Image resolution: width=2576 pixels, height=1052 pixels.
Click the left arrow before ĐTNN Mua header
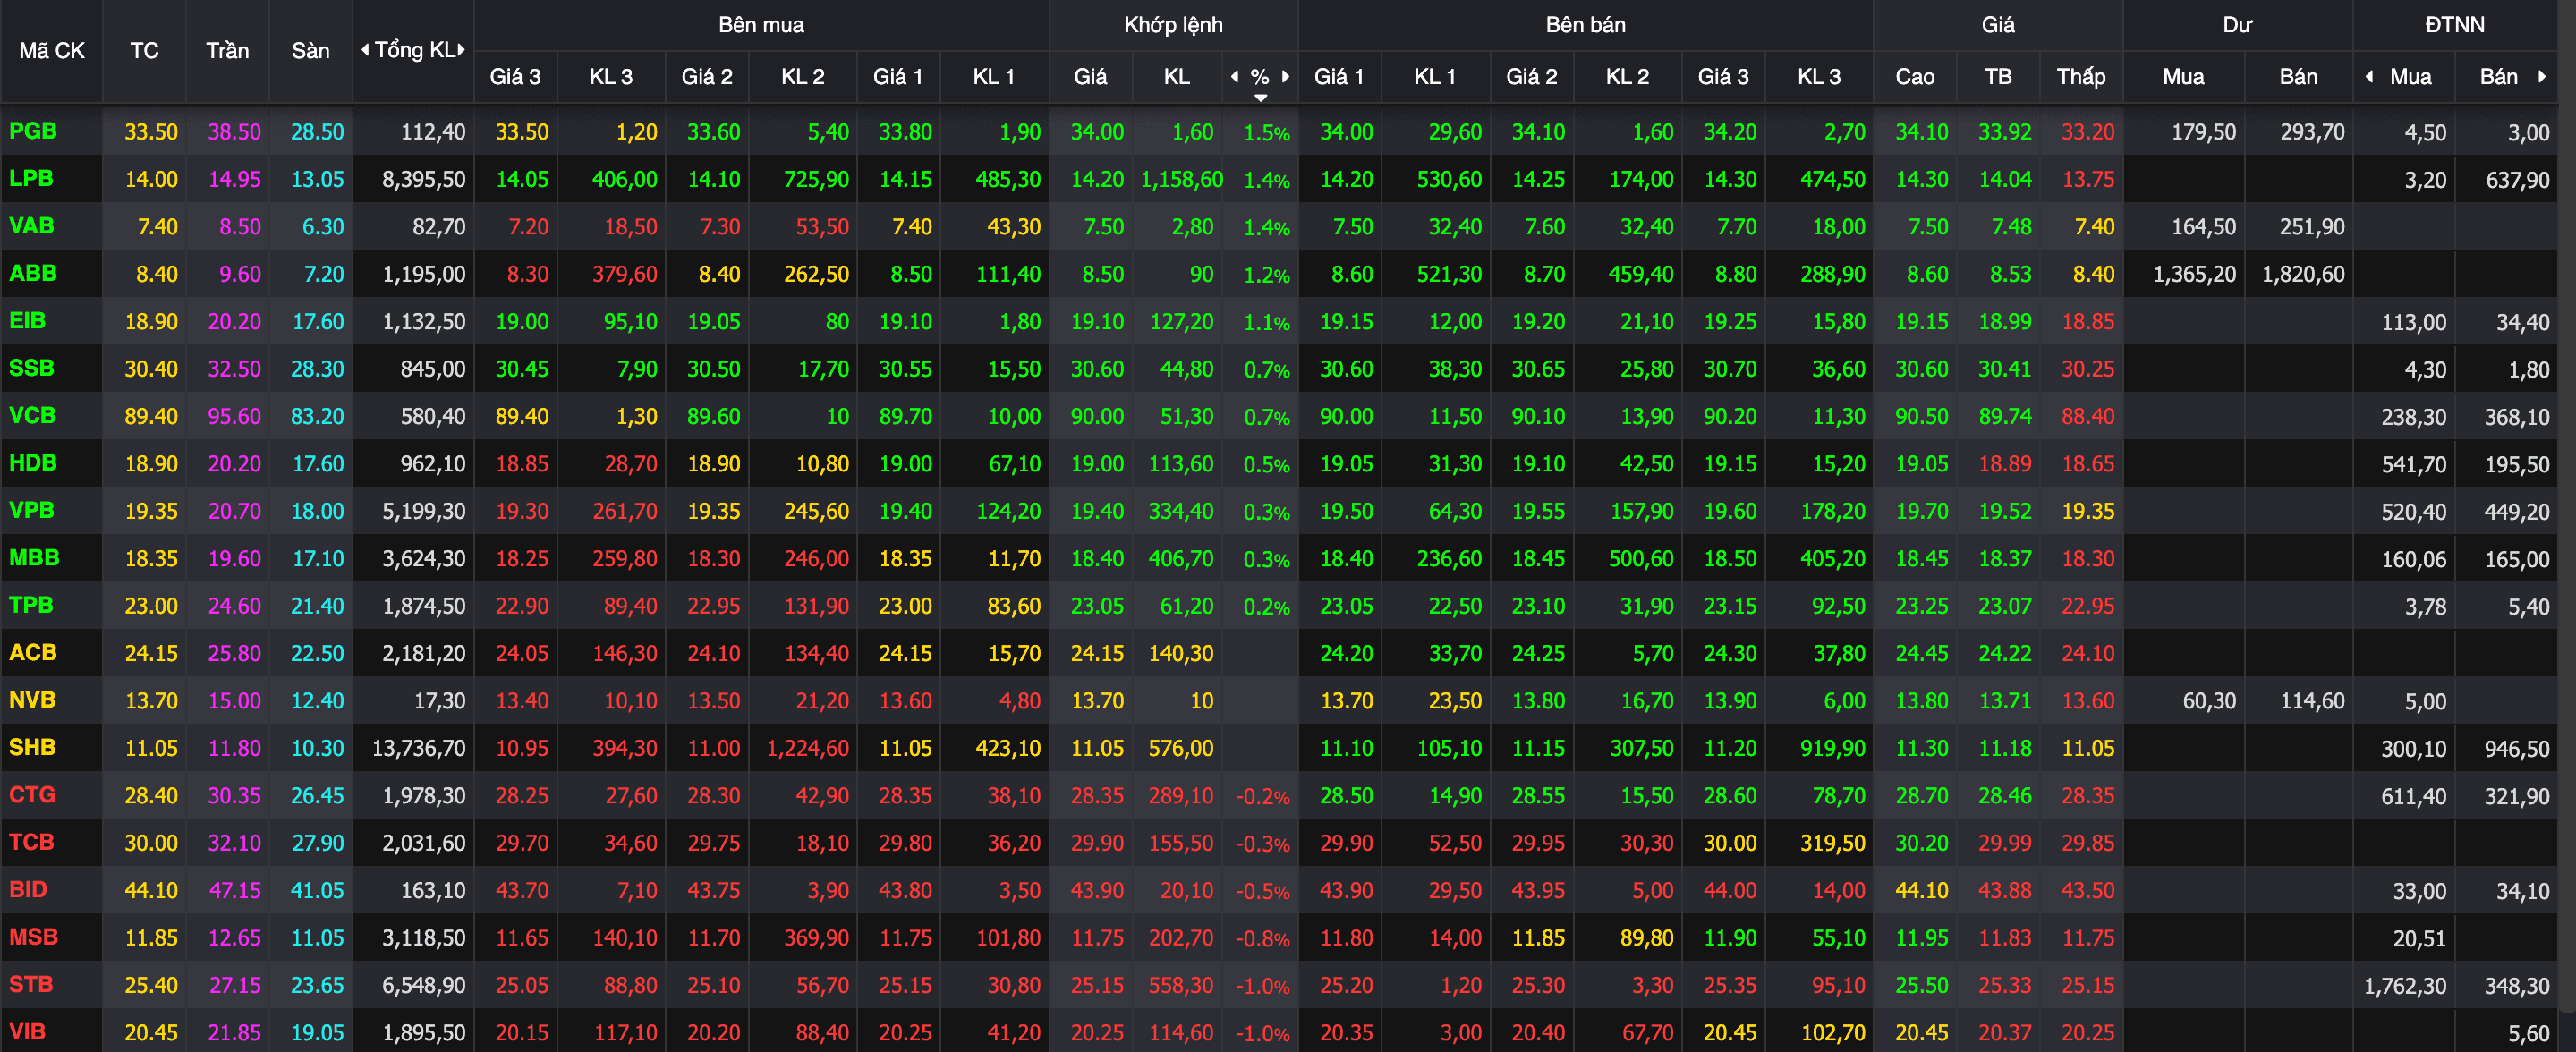[x=2369, y=77]
